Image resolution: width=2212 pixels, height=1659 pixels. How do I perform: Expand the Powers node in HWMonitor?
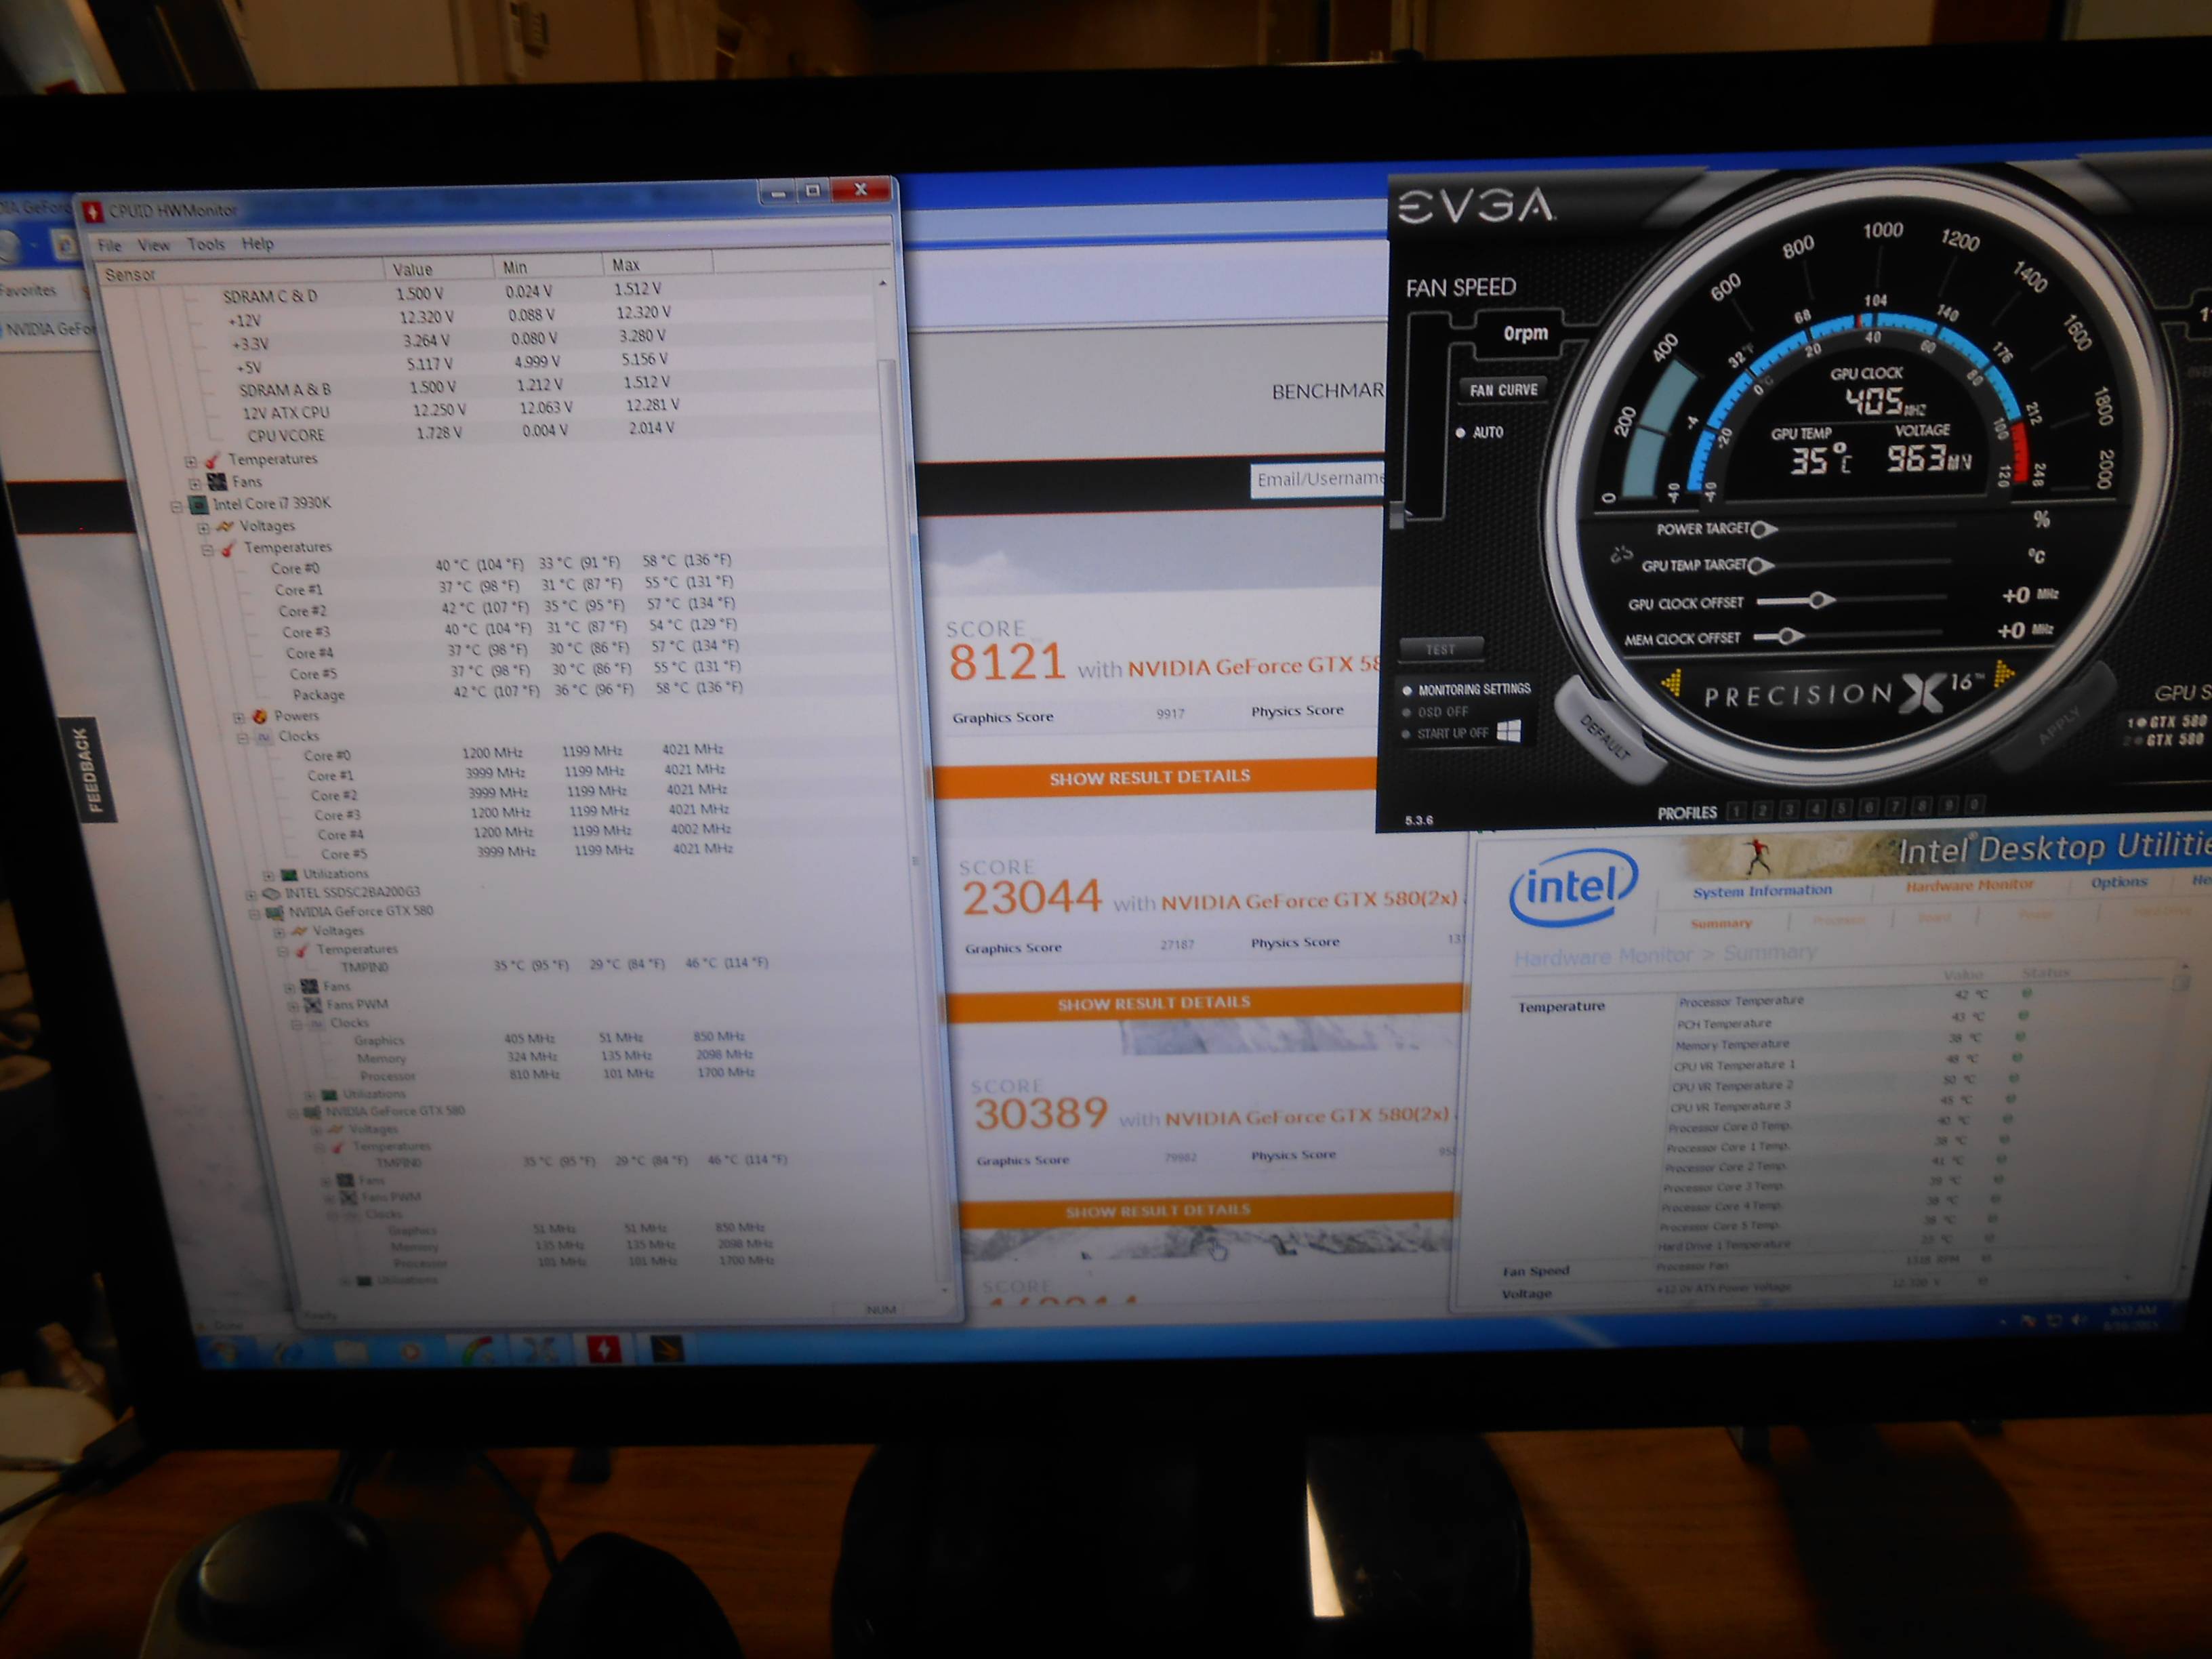239,717
